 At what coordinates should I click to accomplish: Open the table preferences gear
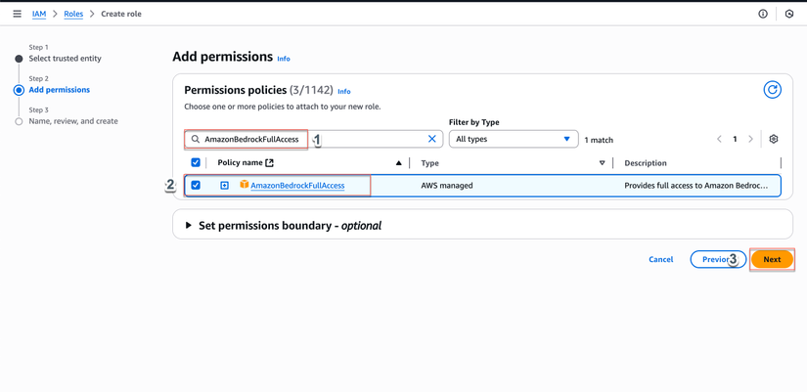click(773, 139)
